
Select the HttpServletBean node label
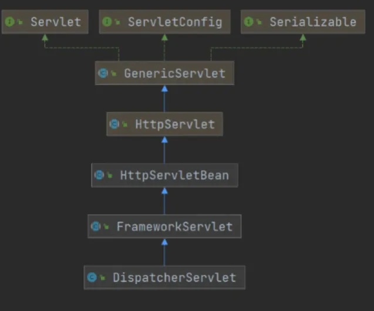(174, 175)
